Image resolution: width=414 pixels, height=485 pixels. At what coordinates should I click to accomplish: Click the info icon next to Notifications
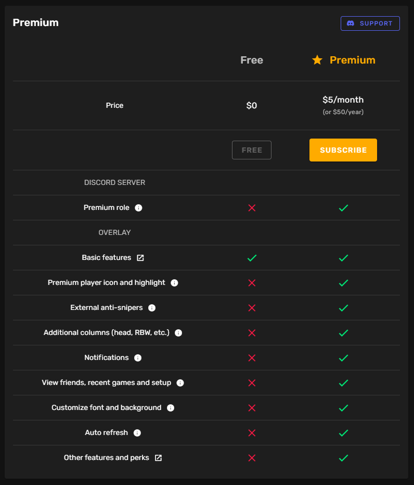138,358
